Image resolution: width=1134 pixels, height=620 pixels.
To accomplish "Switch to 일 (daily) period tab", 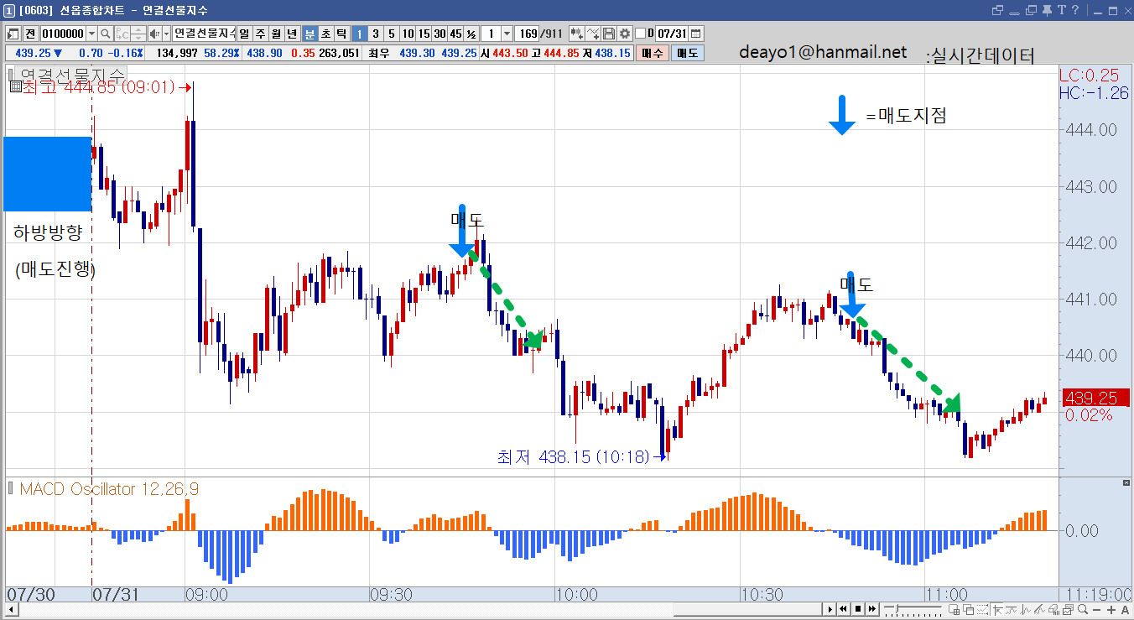I will pos(244,34).
